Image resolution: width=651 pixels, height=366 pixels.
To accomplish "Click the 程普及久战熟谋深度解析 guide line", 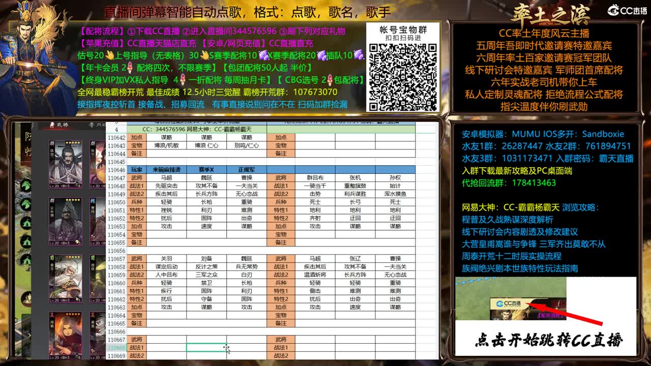I will coord(507,220).
